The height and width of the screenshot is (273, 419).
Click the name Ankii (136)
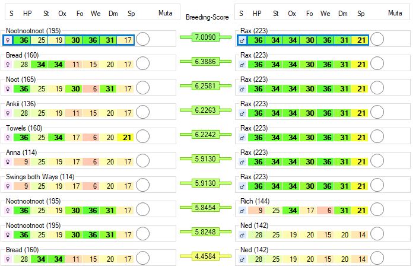[x=21, y=104]
